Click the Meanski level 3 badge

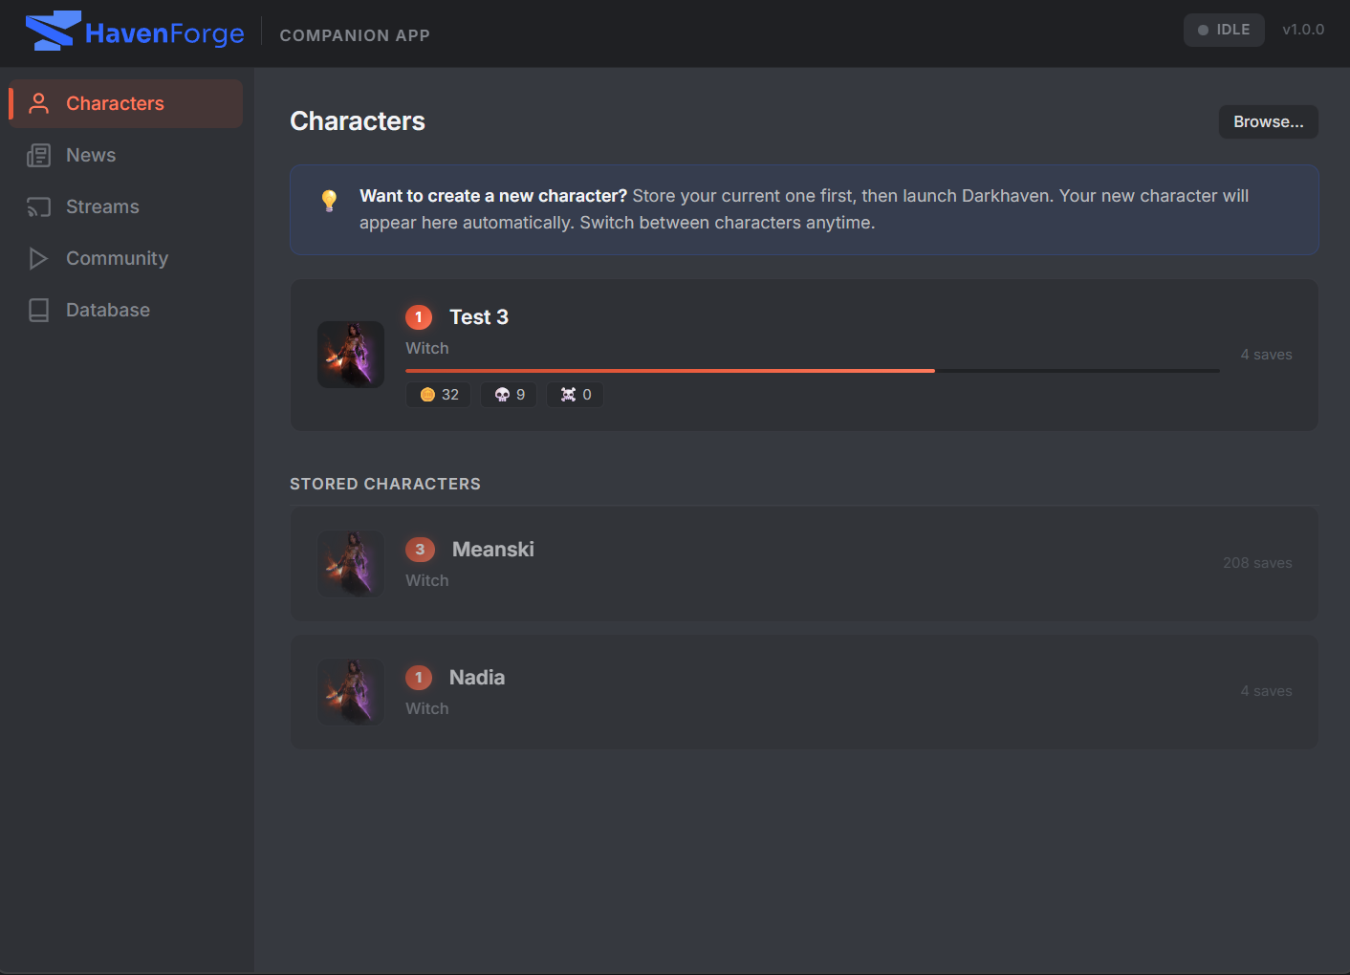point(420,550)
